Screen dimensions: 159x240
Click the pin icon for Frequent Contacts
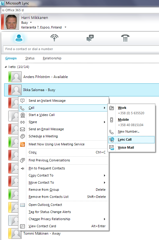pos(22,169)
